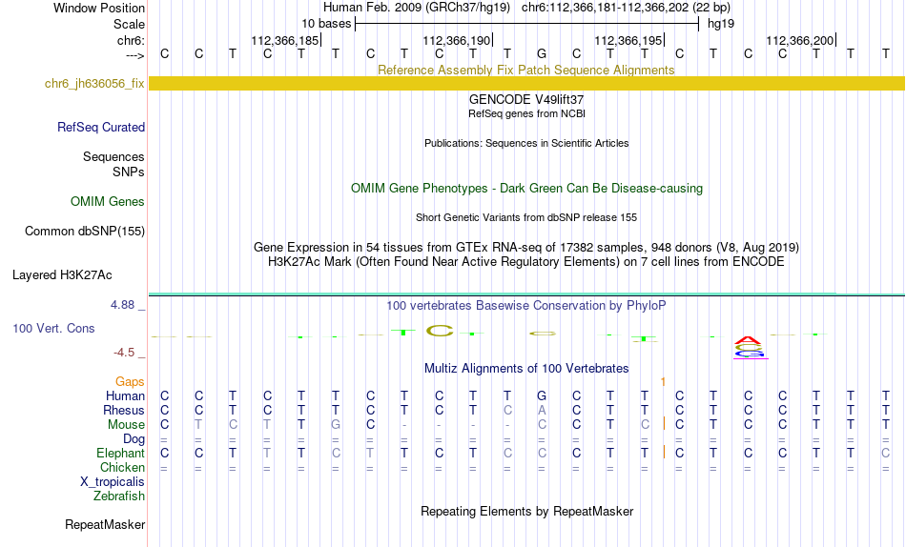The height and width of the screenshot is (547, 906).
Task: Select the X_tropicalis species label
Action: click(113, 482)
